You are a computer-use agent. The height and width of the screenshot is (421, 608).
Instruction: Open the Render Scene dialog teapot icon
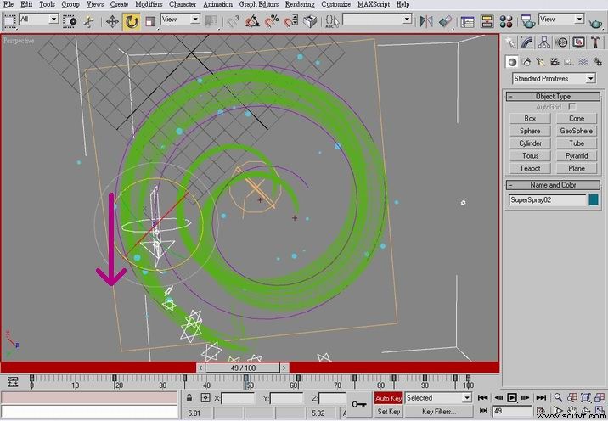[x=527, y=21]
